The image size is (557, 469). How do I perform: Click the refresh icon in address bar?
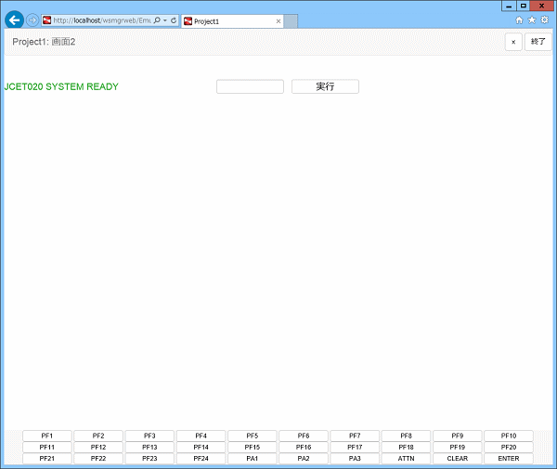coord(174,20)
